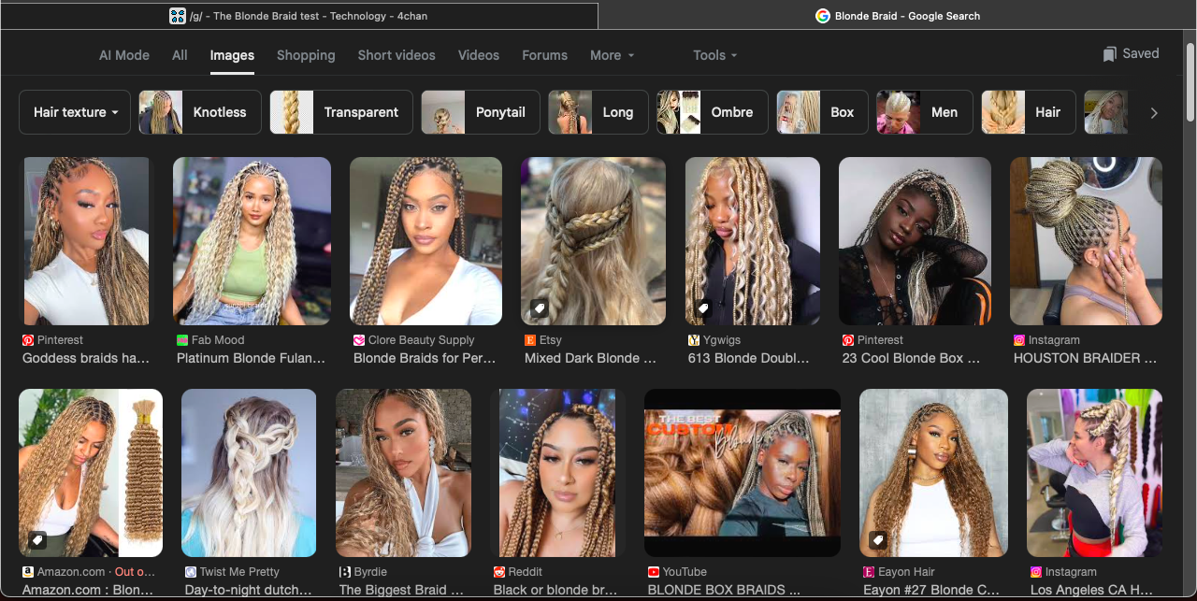
Task: Open the Forums results tab
Action: (544, 55)
